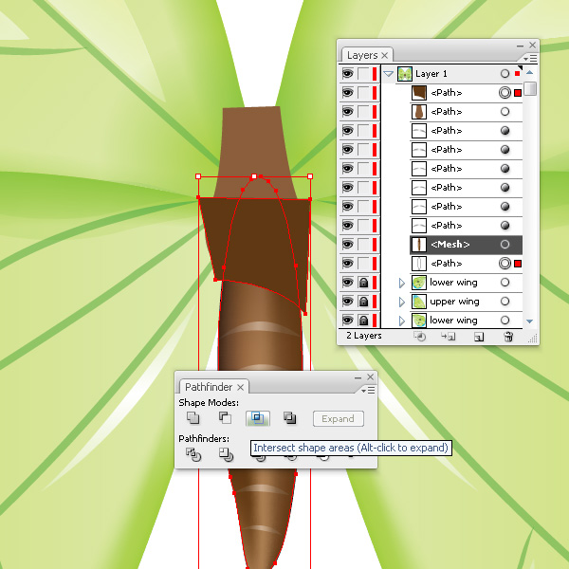Click the Layers panel scrollbar thumb

530,89
